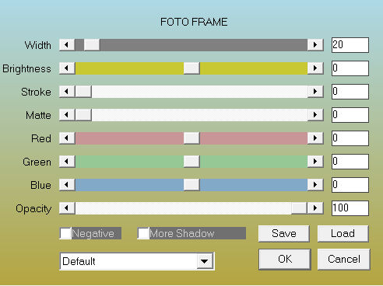This screenshot has width=383, height=286.
Task: Enable the Negative checkbox
Action: coord(65,233)
